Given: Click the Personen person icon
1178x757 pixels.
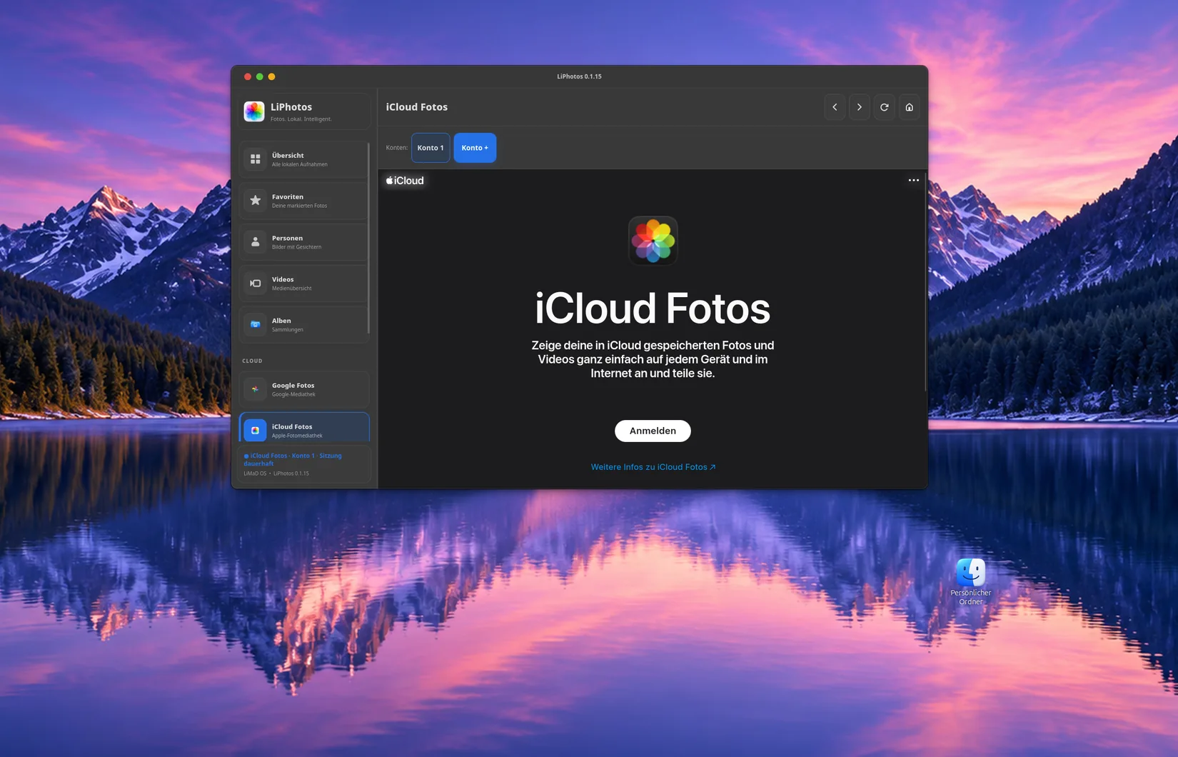Looking at the screenshot, I should coord(255,242).
